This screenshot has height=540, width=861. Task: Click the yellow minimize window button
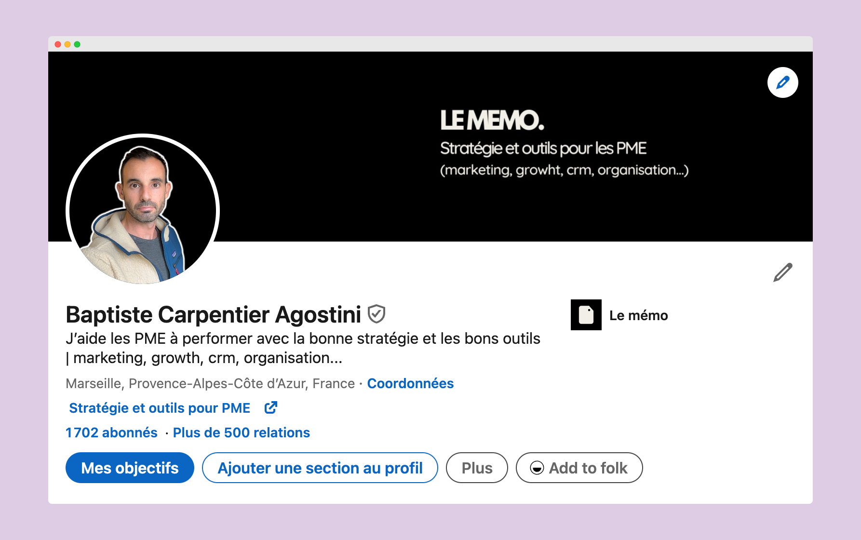(67, 44)
